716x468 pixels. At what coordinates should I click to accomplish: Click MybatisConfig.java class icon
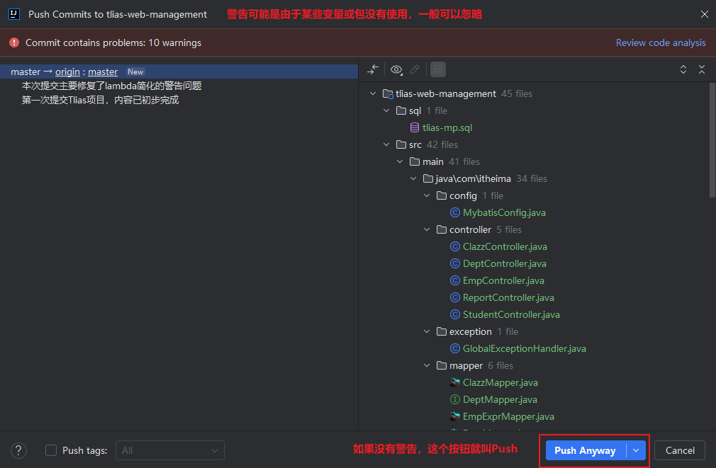tap(455, 212)
